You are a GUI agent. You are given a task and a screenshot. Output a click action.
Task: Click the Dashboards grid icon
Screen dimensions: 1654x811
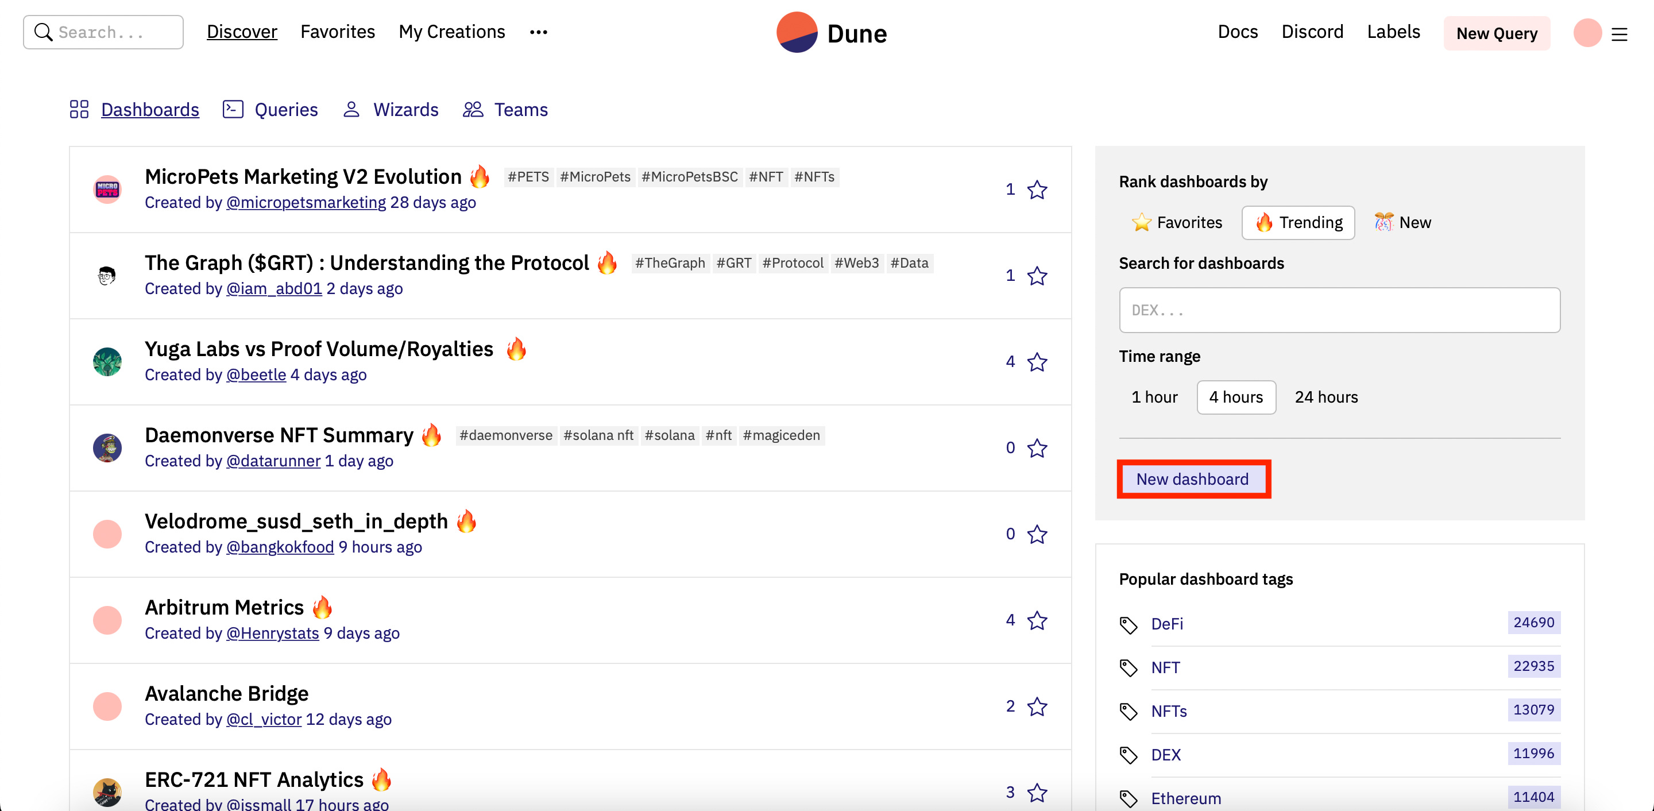coord(79,109)
